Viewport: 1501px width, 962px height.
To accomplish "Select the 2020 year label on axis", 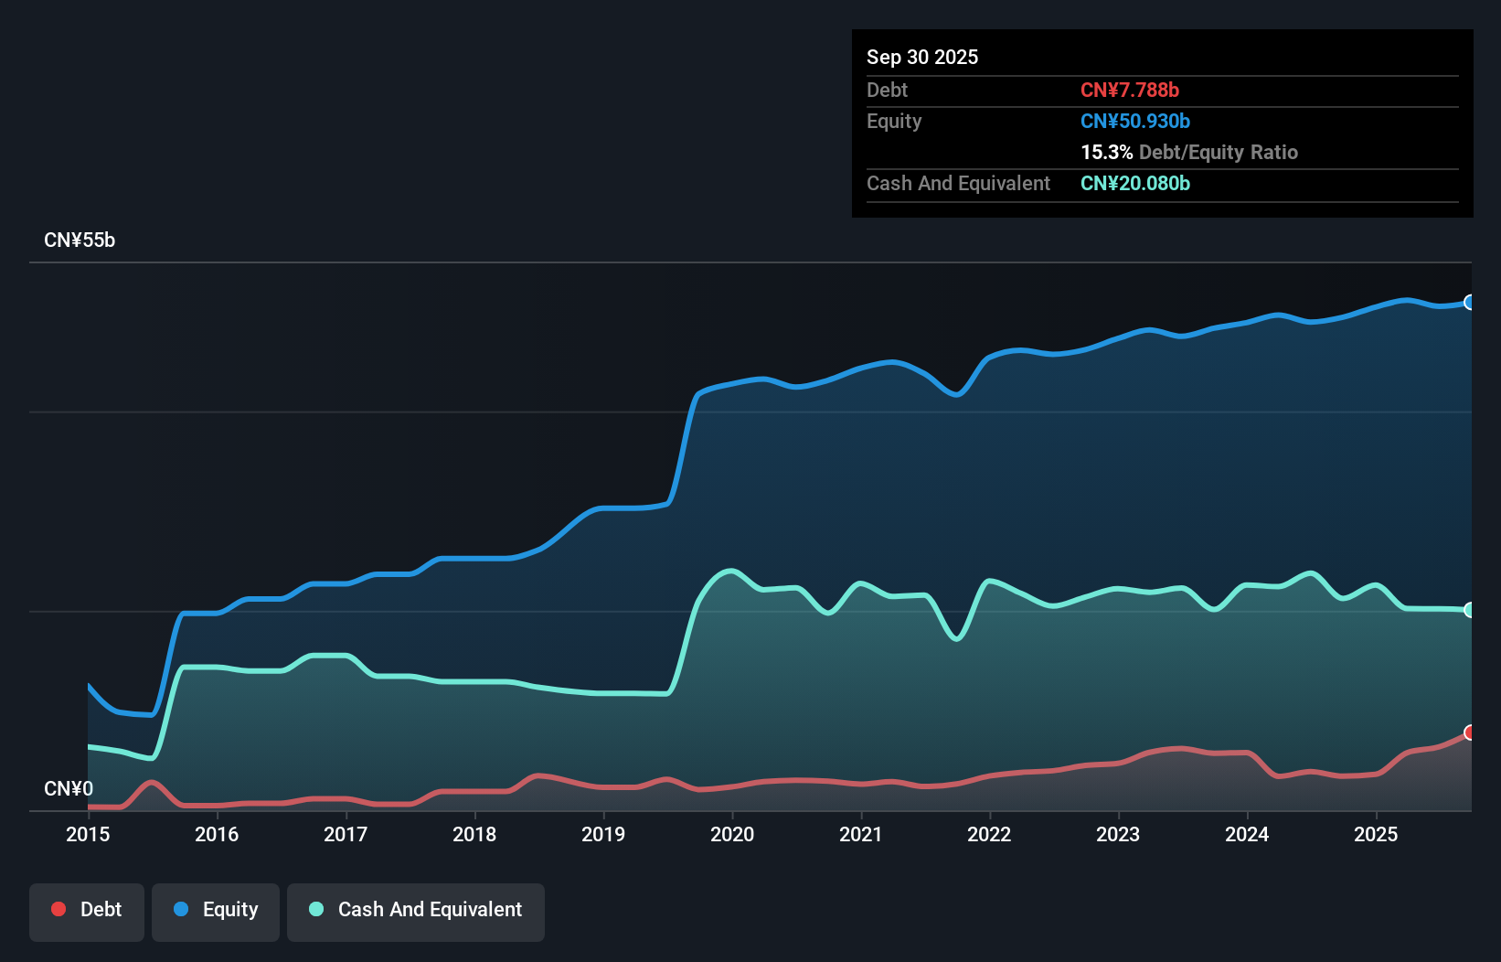I will click(x=732, y=834).
